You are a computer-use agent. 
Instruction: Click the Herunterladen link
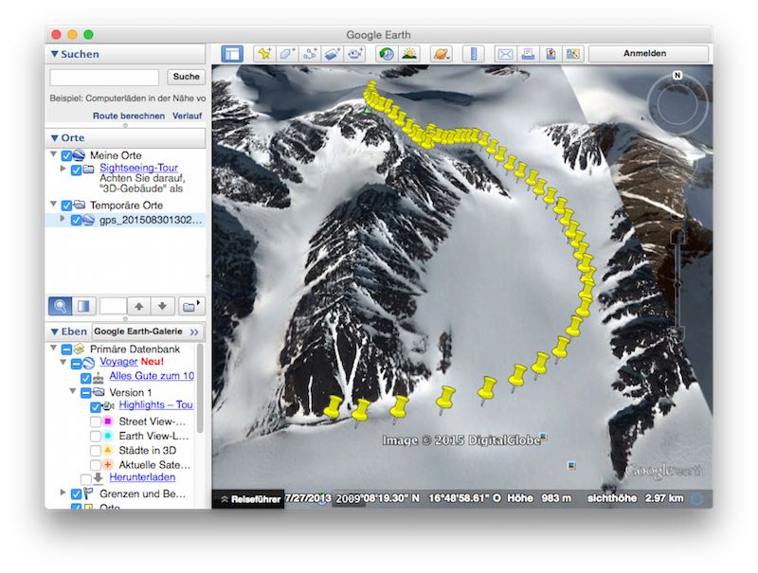tap(142, 477)
